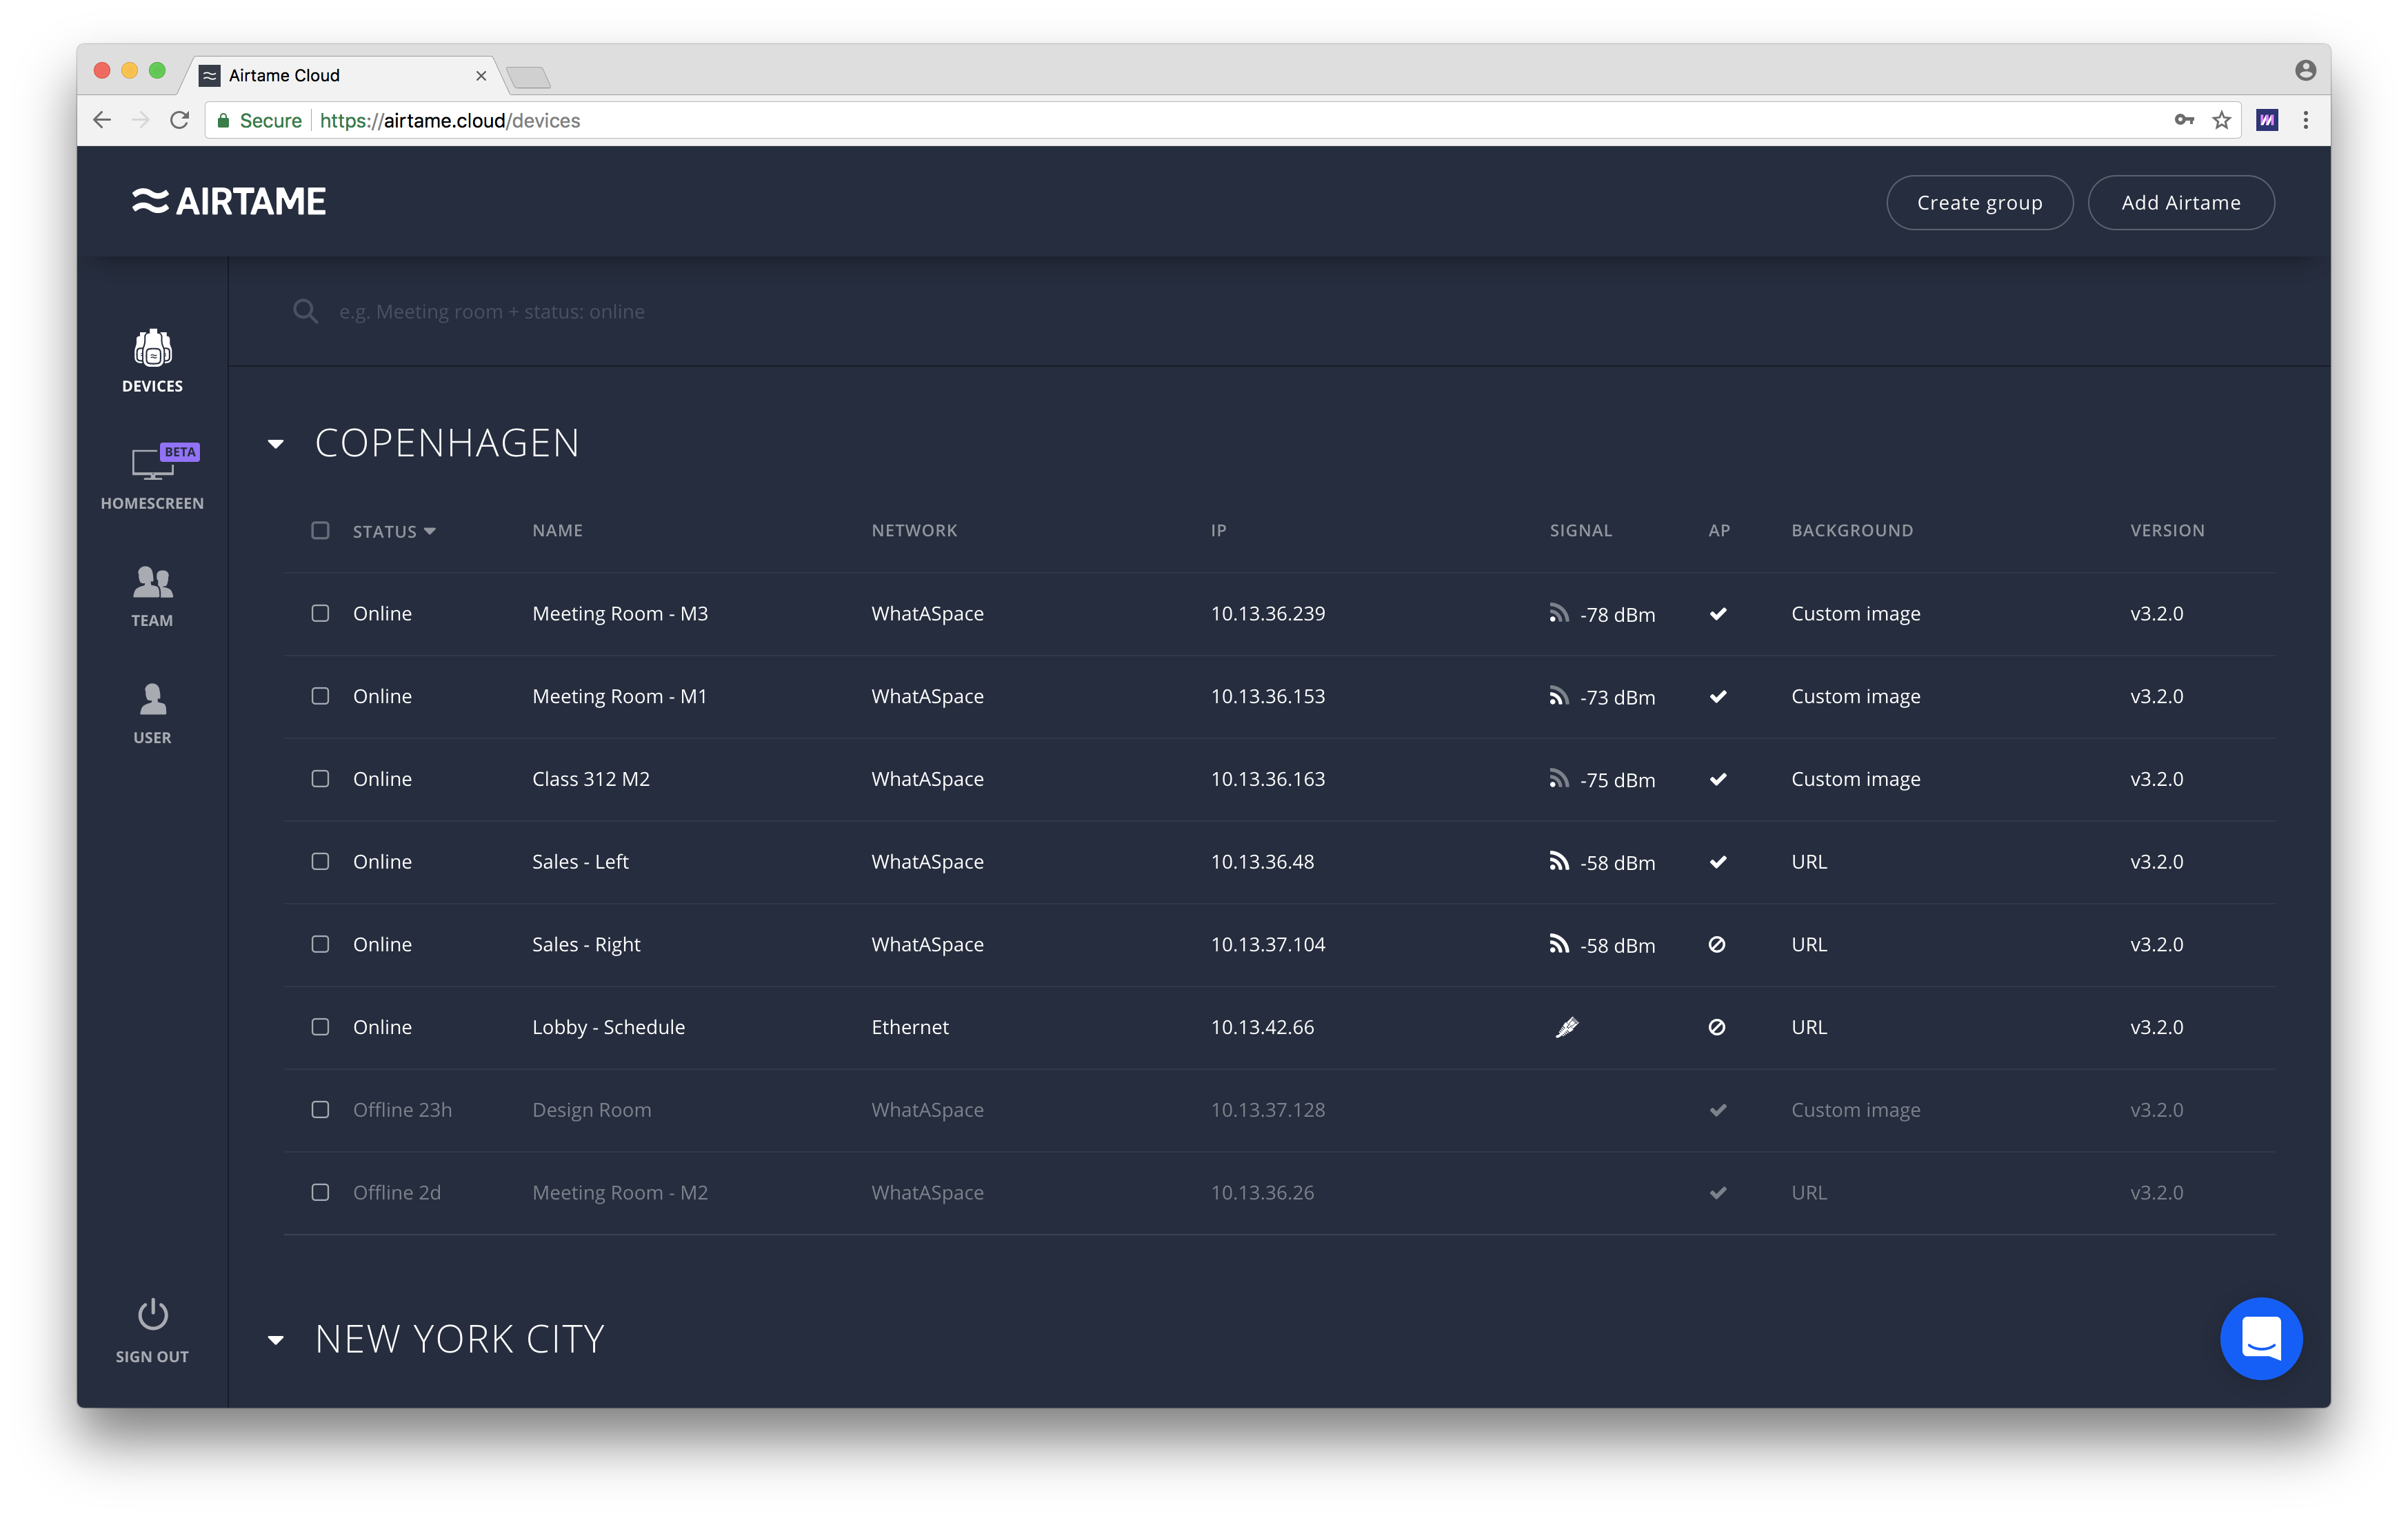Image resolution: width=2408 pixels, height=1518 pixels.
Task: Check the Sales - Right checkbox
Action: click(320, 944)
